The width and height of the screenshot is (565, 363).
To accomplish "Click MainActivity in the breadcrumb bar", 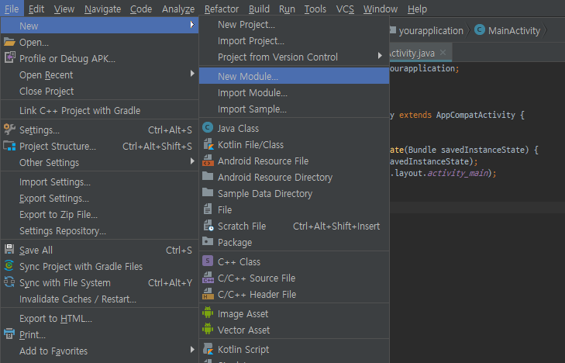I will coord(508,30).
